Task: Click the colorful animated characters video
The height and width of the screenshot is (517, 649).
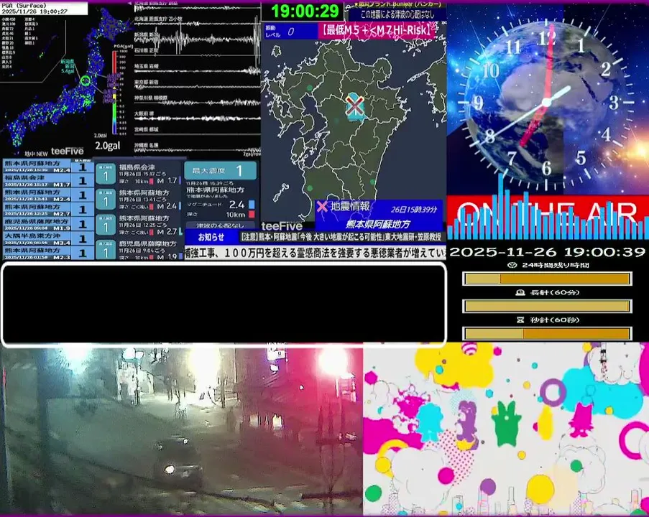Action: click(x=506, y=429)
